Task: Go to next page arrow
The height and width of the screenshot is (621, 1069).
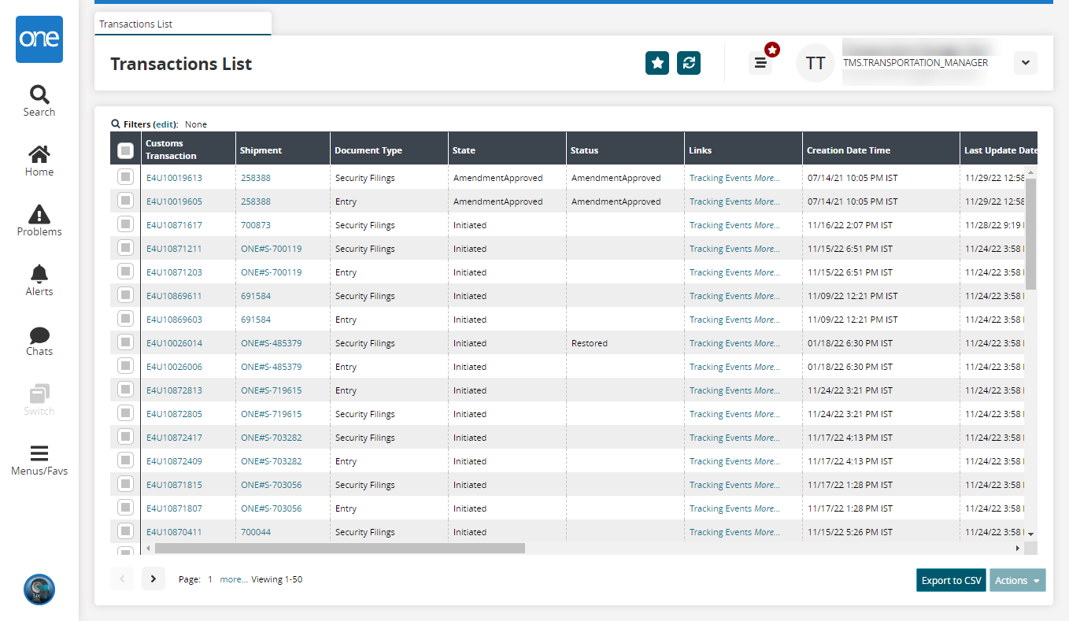Action: point(154,579)
